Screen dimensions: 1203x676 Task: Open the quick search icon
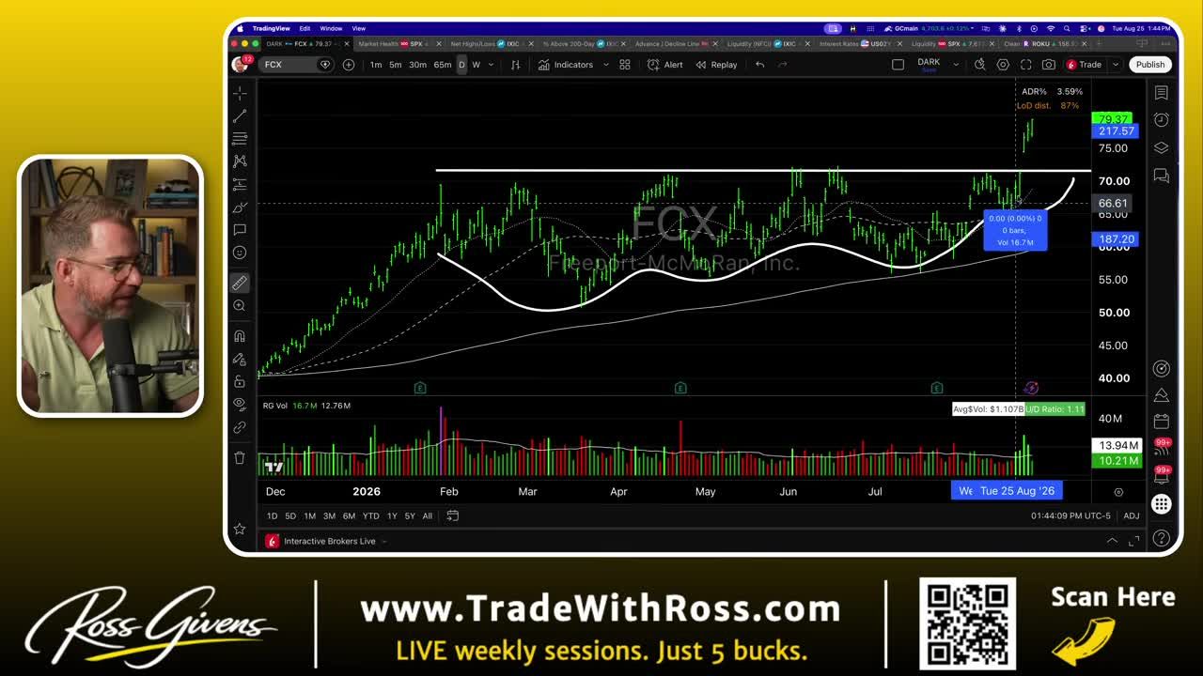tap(980, 65)
